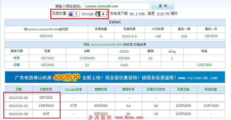This screenshot has width=231, height=120.
Task: Click the Baidu weight paw icon
Action: (x=71, y=14)
